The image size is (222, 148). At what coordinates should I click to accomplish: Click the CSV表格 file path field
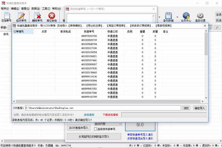tap(103, 108)
